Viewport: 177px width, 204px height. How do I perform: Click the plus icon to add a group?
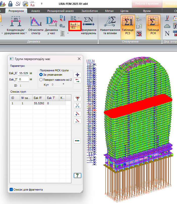[77, 75]
